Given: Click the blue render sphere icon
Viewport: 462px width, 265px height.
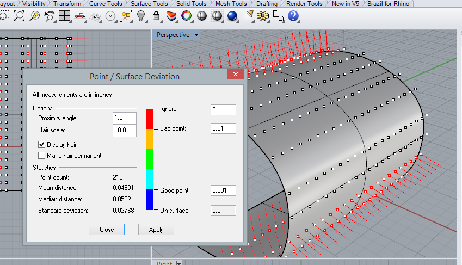Looking at the screenshot, I should (x=232, y=16).
